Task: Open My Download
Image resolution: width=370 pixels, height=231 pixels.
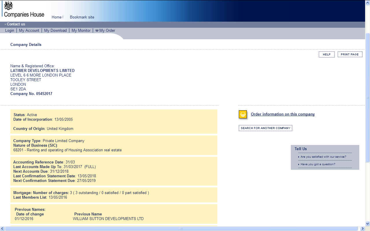Action: 55,30
